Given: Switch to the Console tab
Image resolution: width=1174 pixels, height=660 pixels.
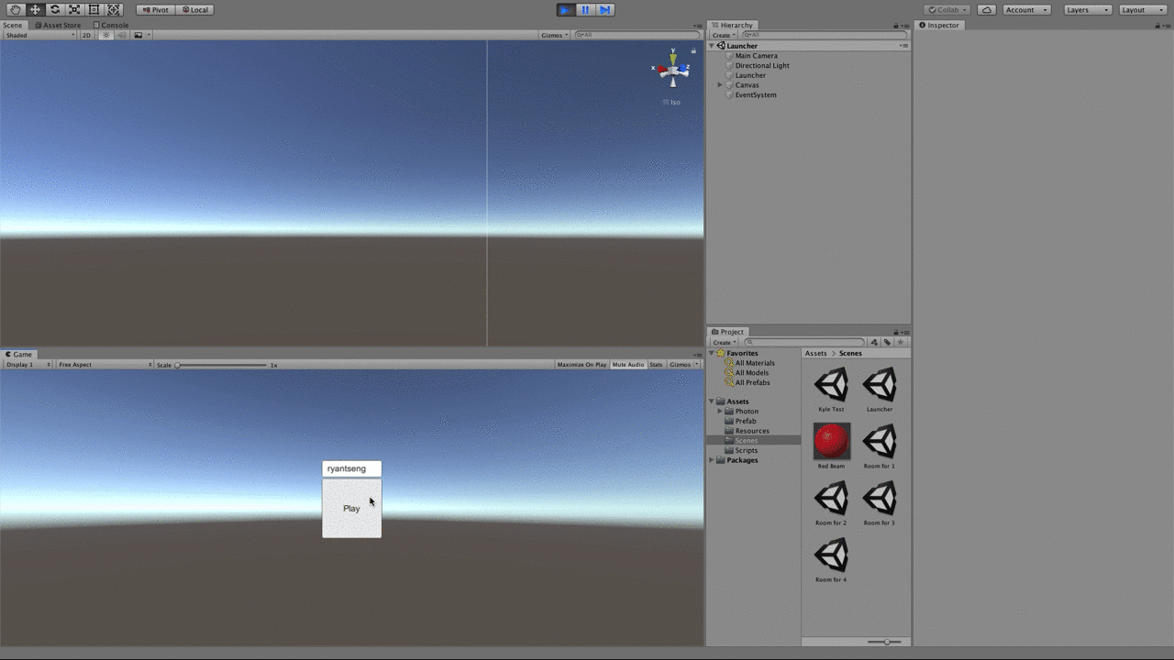Looking at the screenshot, I should pyautogui.click(x=111, y=25).
